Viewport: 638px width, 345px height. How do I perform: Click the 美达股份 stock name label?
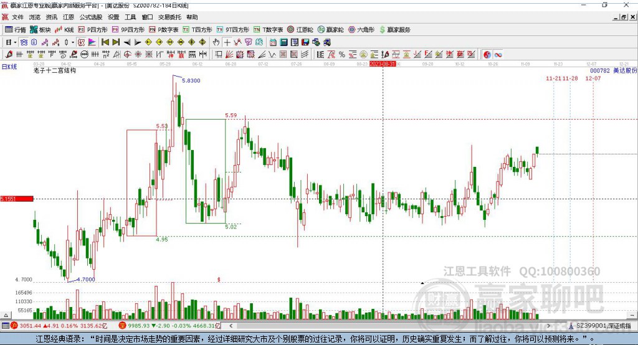tap(625, 71)
